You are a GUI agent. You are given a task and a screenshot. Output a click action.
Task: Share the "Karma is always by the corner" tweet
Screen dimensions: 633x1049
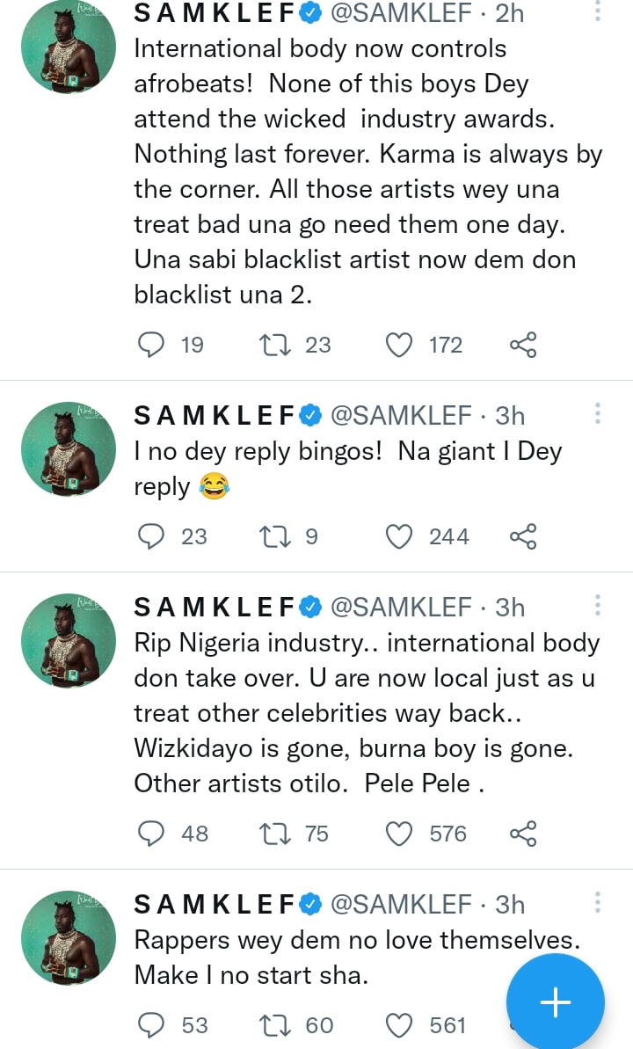[523, 345]
